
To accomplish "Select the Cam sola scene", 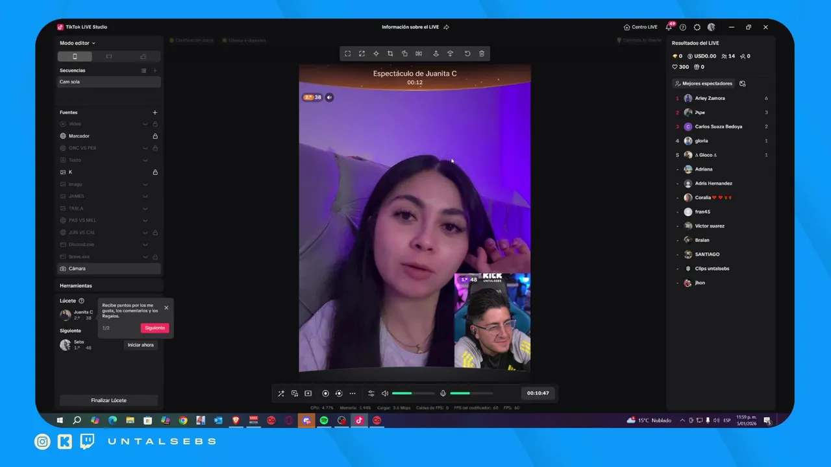I will click(109, 82).
